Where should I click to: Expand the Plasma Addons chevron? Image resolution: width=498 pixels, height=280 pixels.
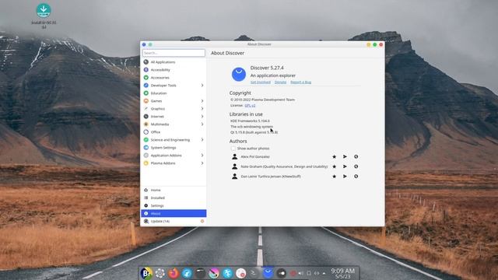coord(202,163)
